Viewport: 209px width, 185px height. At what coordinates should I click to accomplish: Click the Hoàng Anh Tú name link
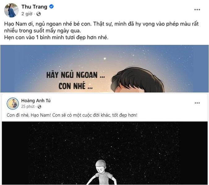[x=36, y=101]
